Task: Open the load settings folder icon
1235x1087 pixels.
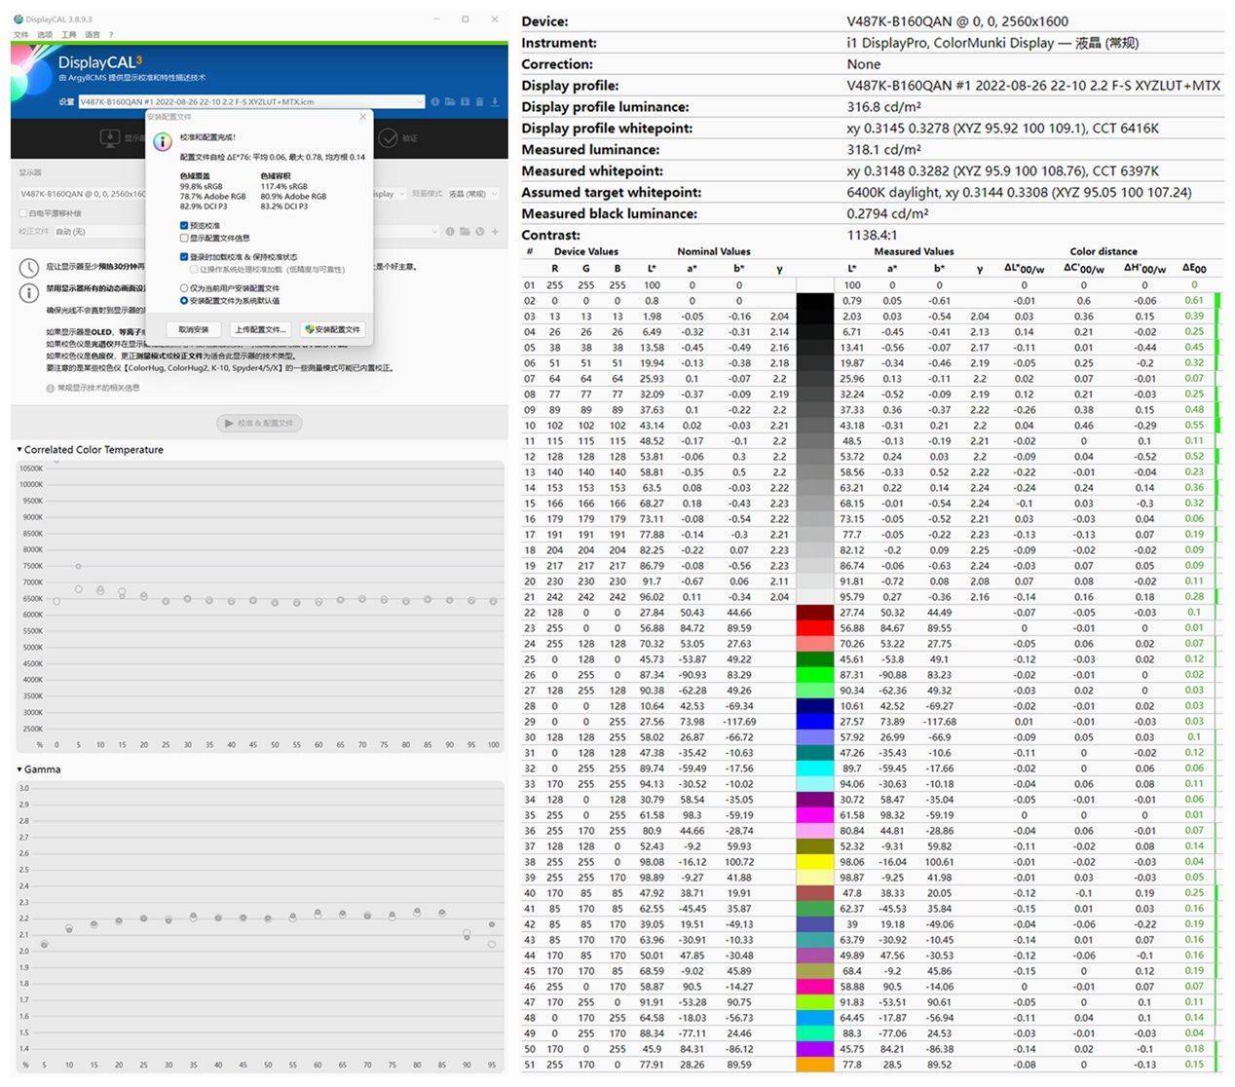Action: tap(450, 101)
